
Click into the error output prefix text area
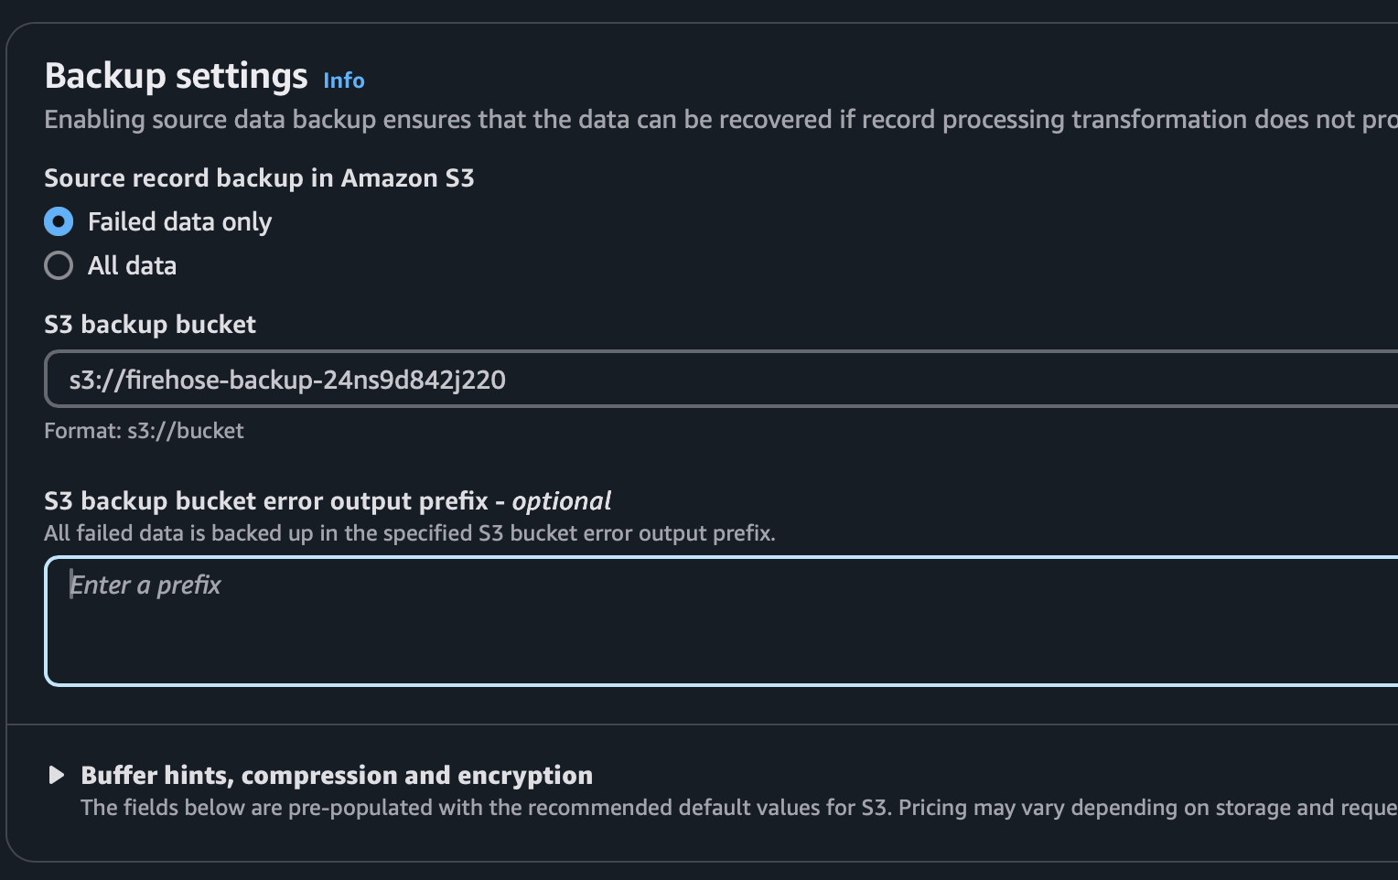pos(721,620)
